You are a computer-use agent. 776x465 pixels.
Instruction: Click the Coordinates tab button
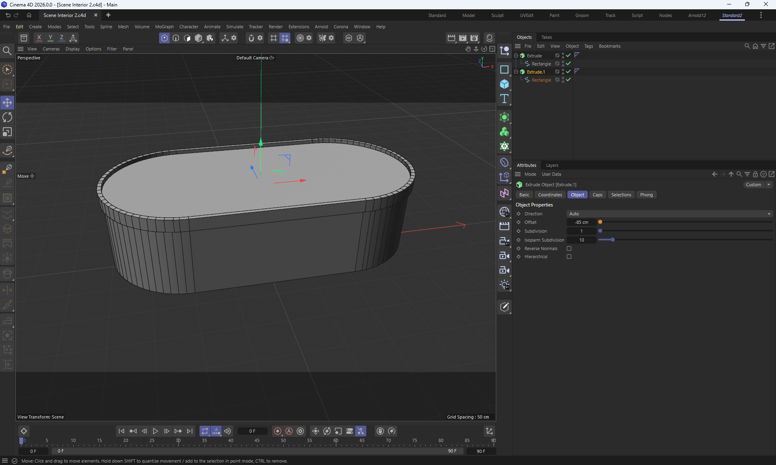(550, 195)
